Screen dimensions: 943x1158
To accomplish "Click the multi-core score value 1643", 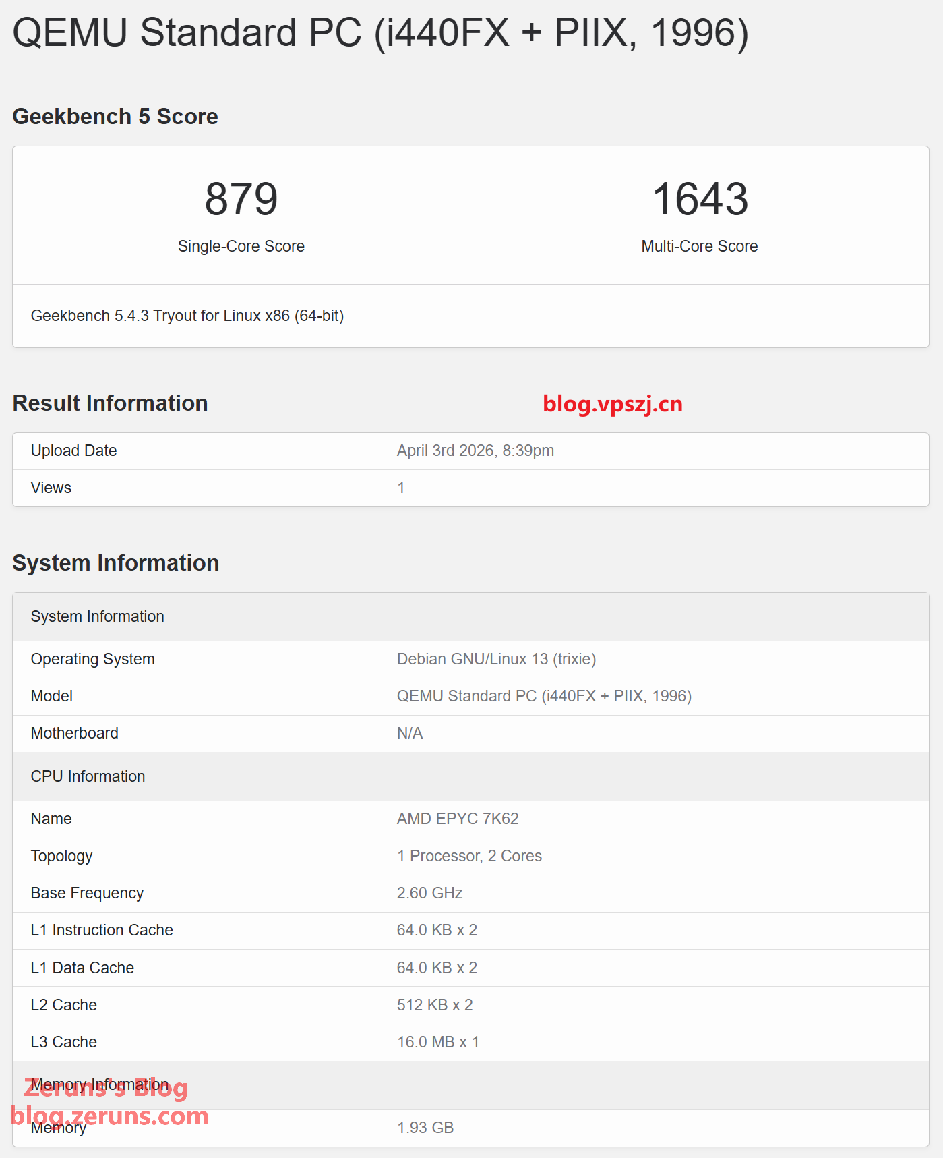I will (700, 200).
